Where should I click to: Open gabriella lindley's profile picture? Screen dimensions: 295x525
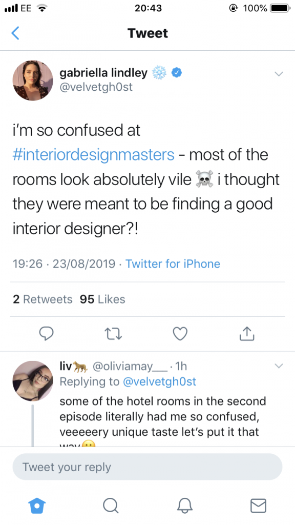pyautogui.click(x=33, y=80)
